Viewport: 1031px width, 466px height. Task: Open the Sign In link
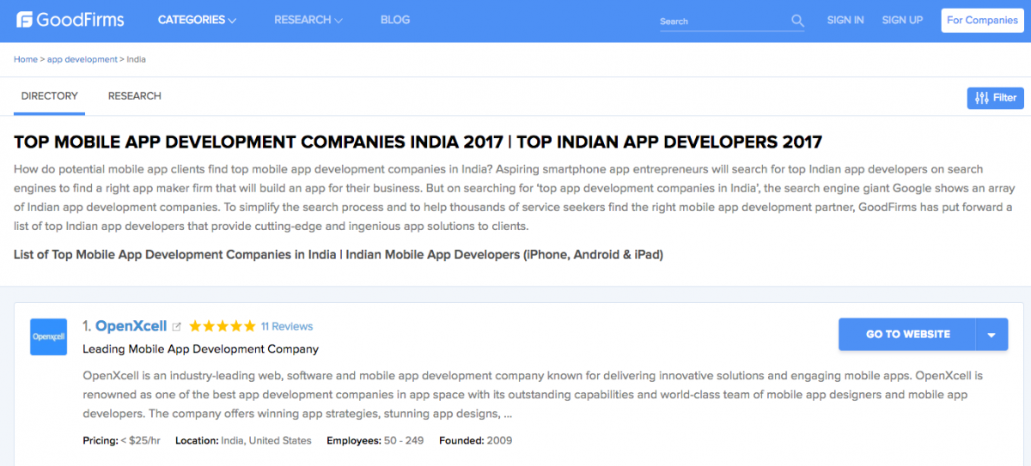(x=845, y=21)
